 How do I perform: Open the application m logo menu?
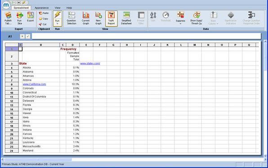coord(6,5)
